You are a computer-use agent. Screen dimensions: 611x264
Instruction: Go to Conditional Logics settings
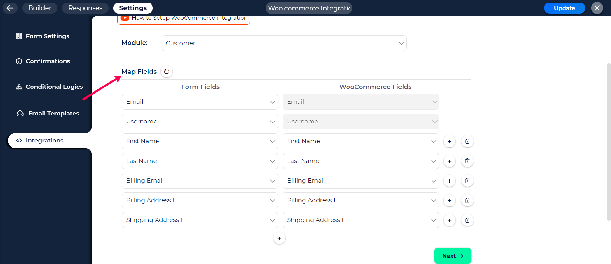click(54, 87)
